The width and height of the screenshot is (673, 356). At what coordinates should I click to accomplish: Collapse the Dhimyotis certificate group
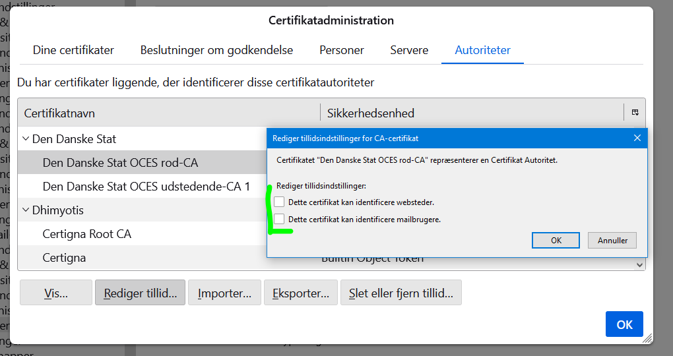click(26, 210)
